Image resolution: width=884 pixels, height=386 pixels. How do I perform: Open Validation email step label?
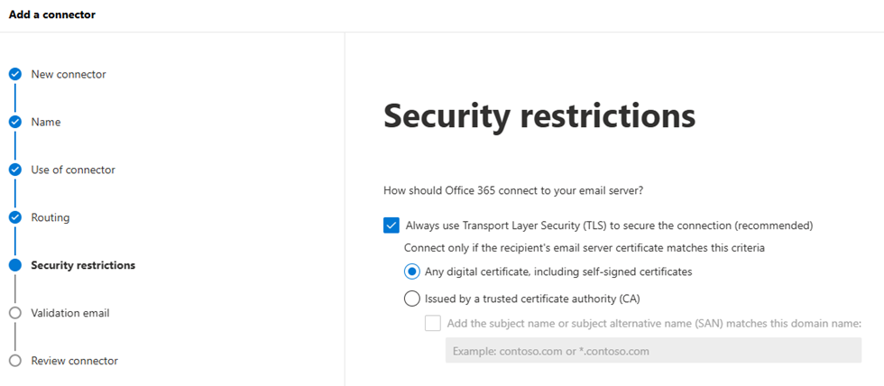(x=70, y=313)
